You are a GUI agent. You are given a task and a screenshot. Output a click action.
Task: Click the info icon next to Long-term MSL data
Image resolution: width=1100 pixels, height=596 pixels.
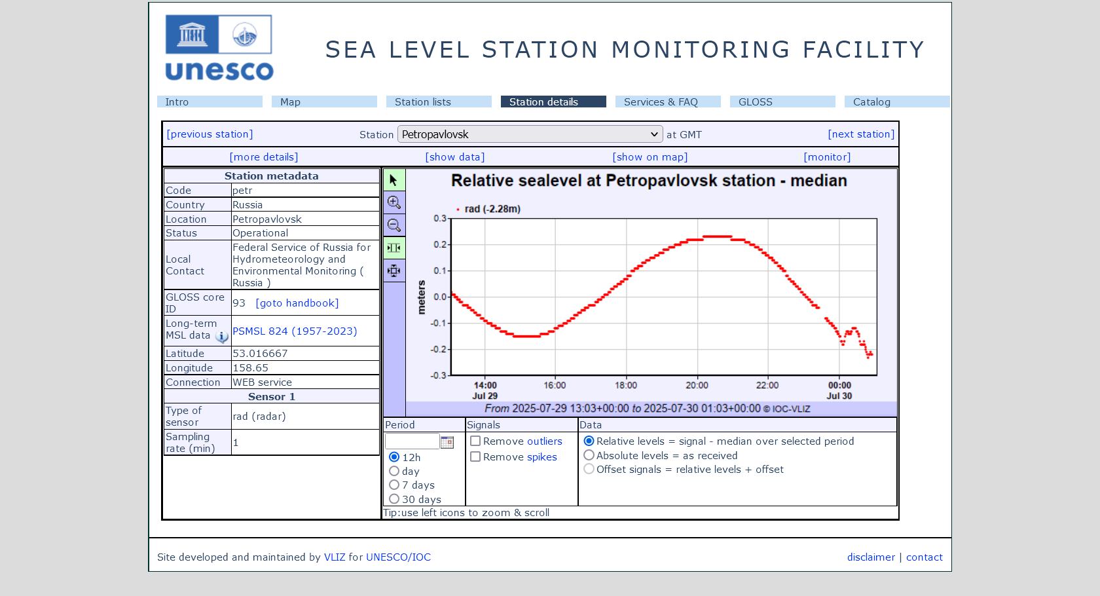(222, 337)
